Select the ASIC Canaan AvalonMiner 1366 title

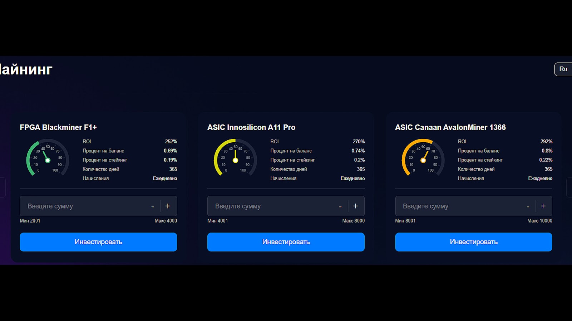click(450, 127)
